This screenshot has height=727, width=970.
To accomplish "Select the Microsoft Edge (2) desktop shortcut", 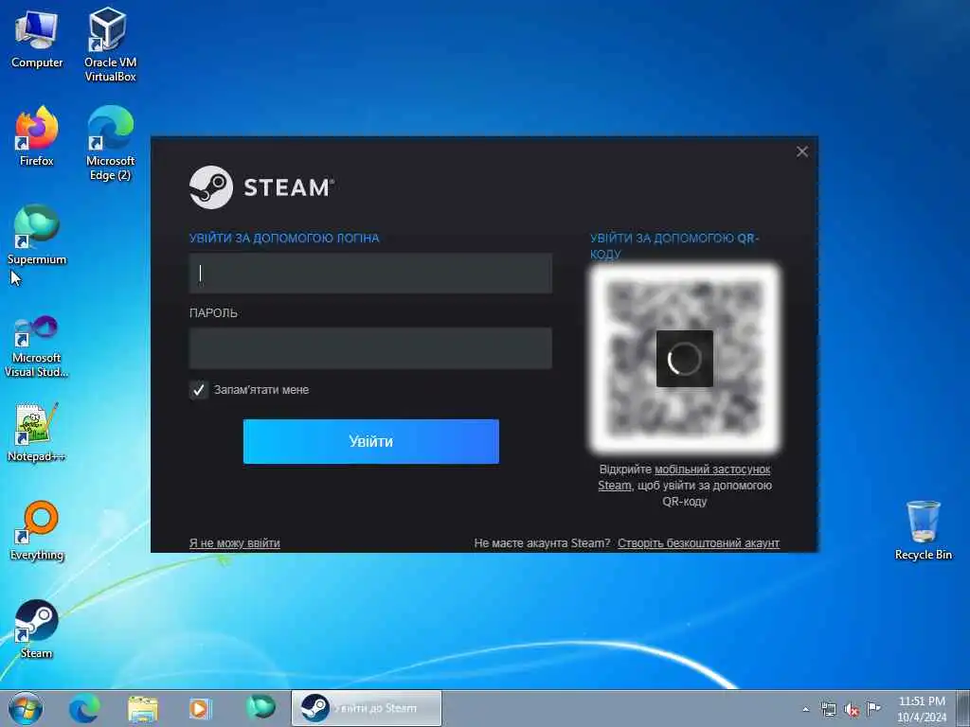I will (110, 144).
